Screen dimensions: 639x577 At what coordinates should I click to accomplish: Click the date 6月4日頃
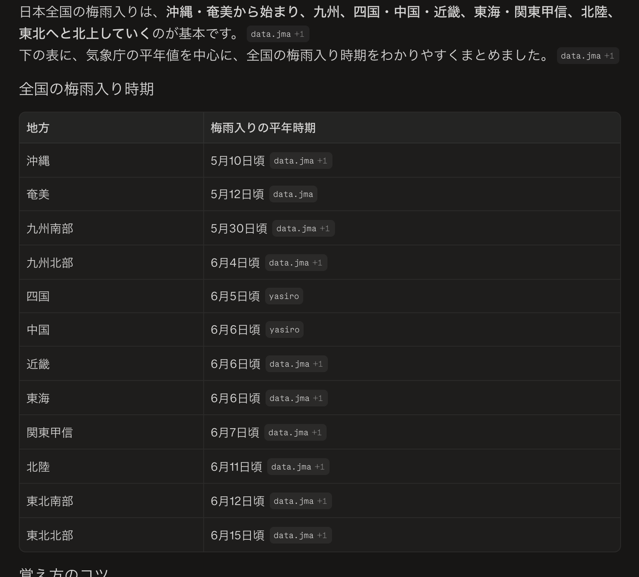(235, 263)
